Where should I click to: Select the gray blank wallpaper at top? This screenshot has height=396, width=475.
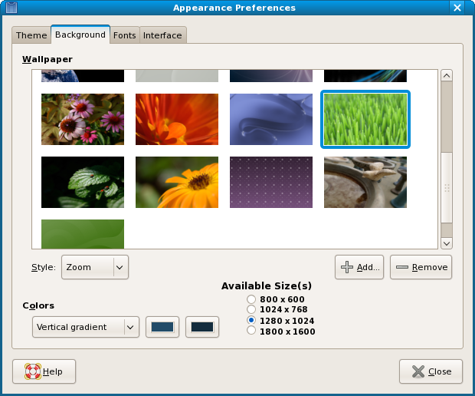coord(177,76)
